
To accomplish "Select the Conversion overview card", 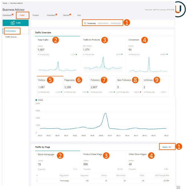I will (x=148, y=55).
